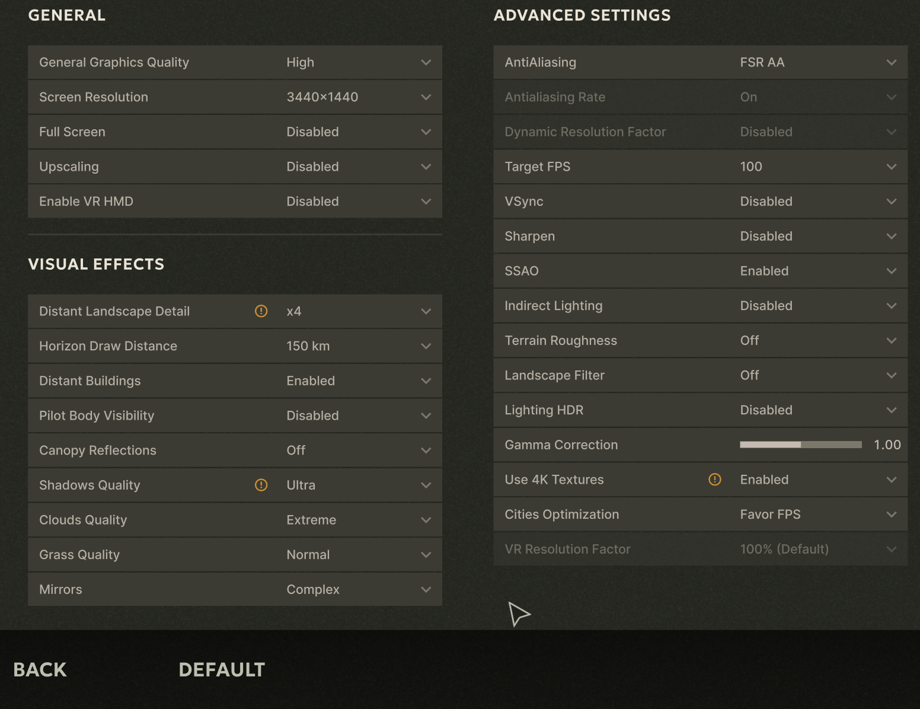Open General Graphics Quality dropdown

click(x=235, y=62)
